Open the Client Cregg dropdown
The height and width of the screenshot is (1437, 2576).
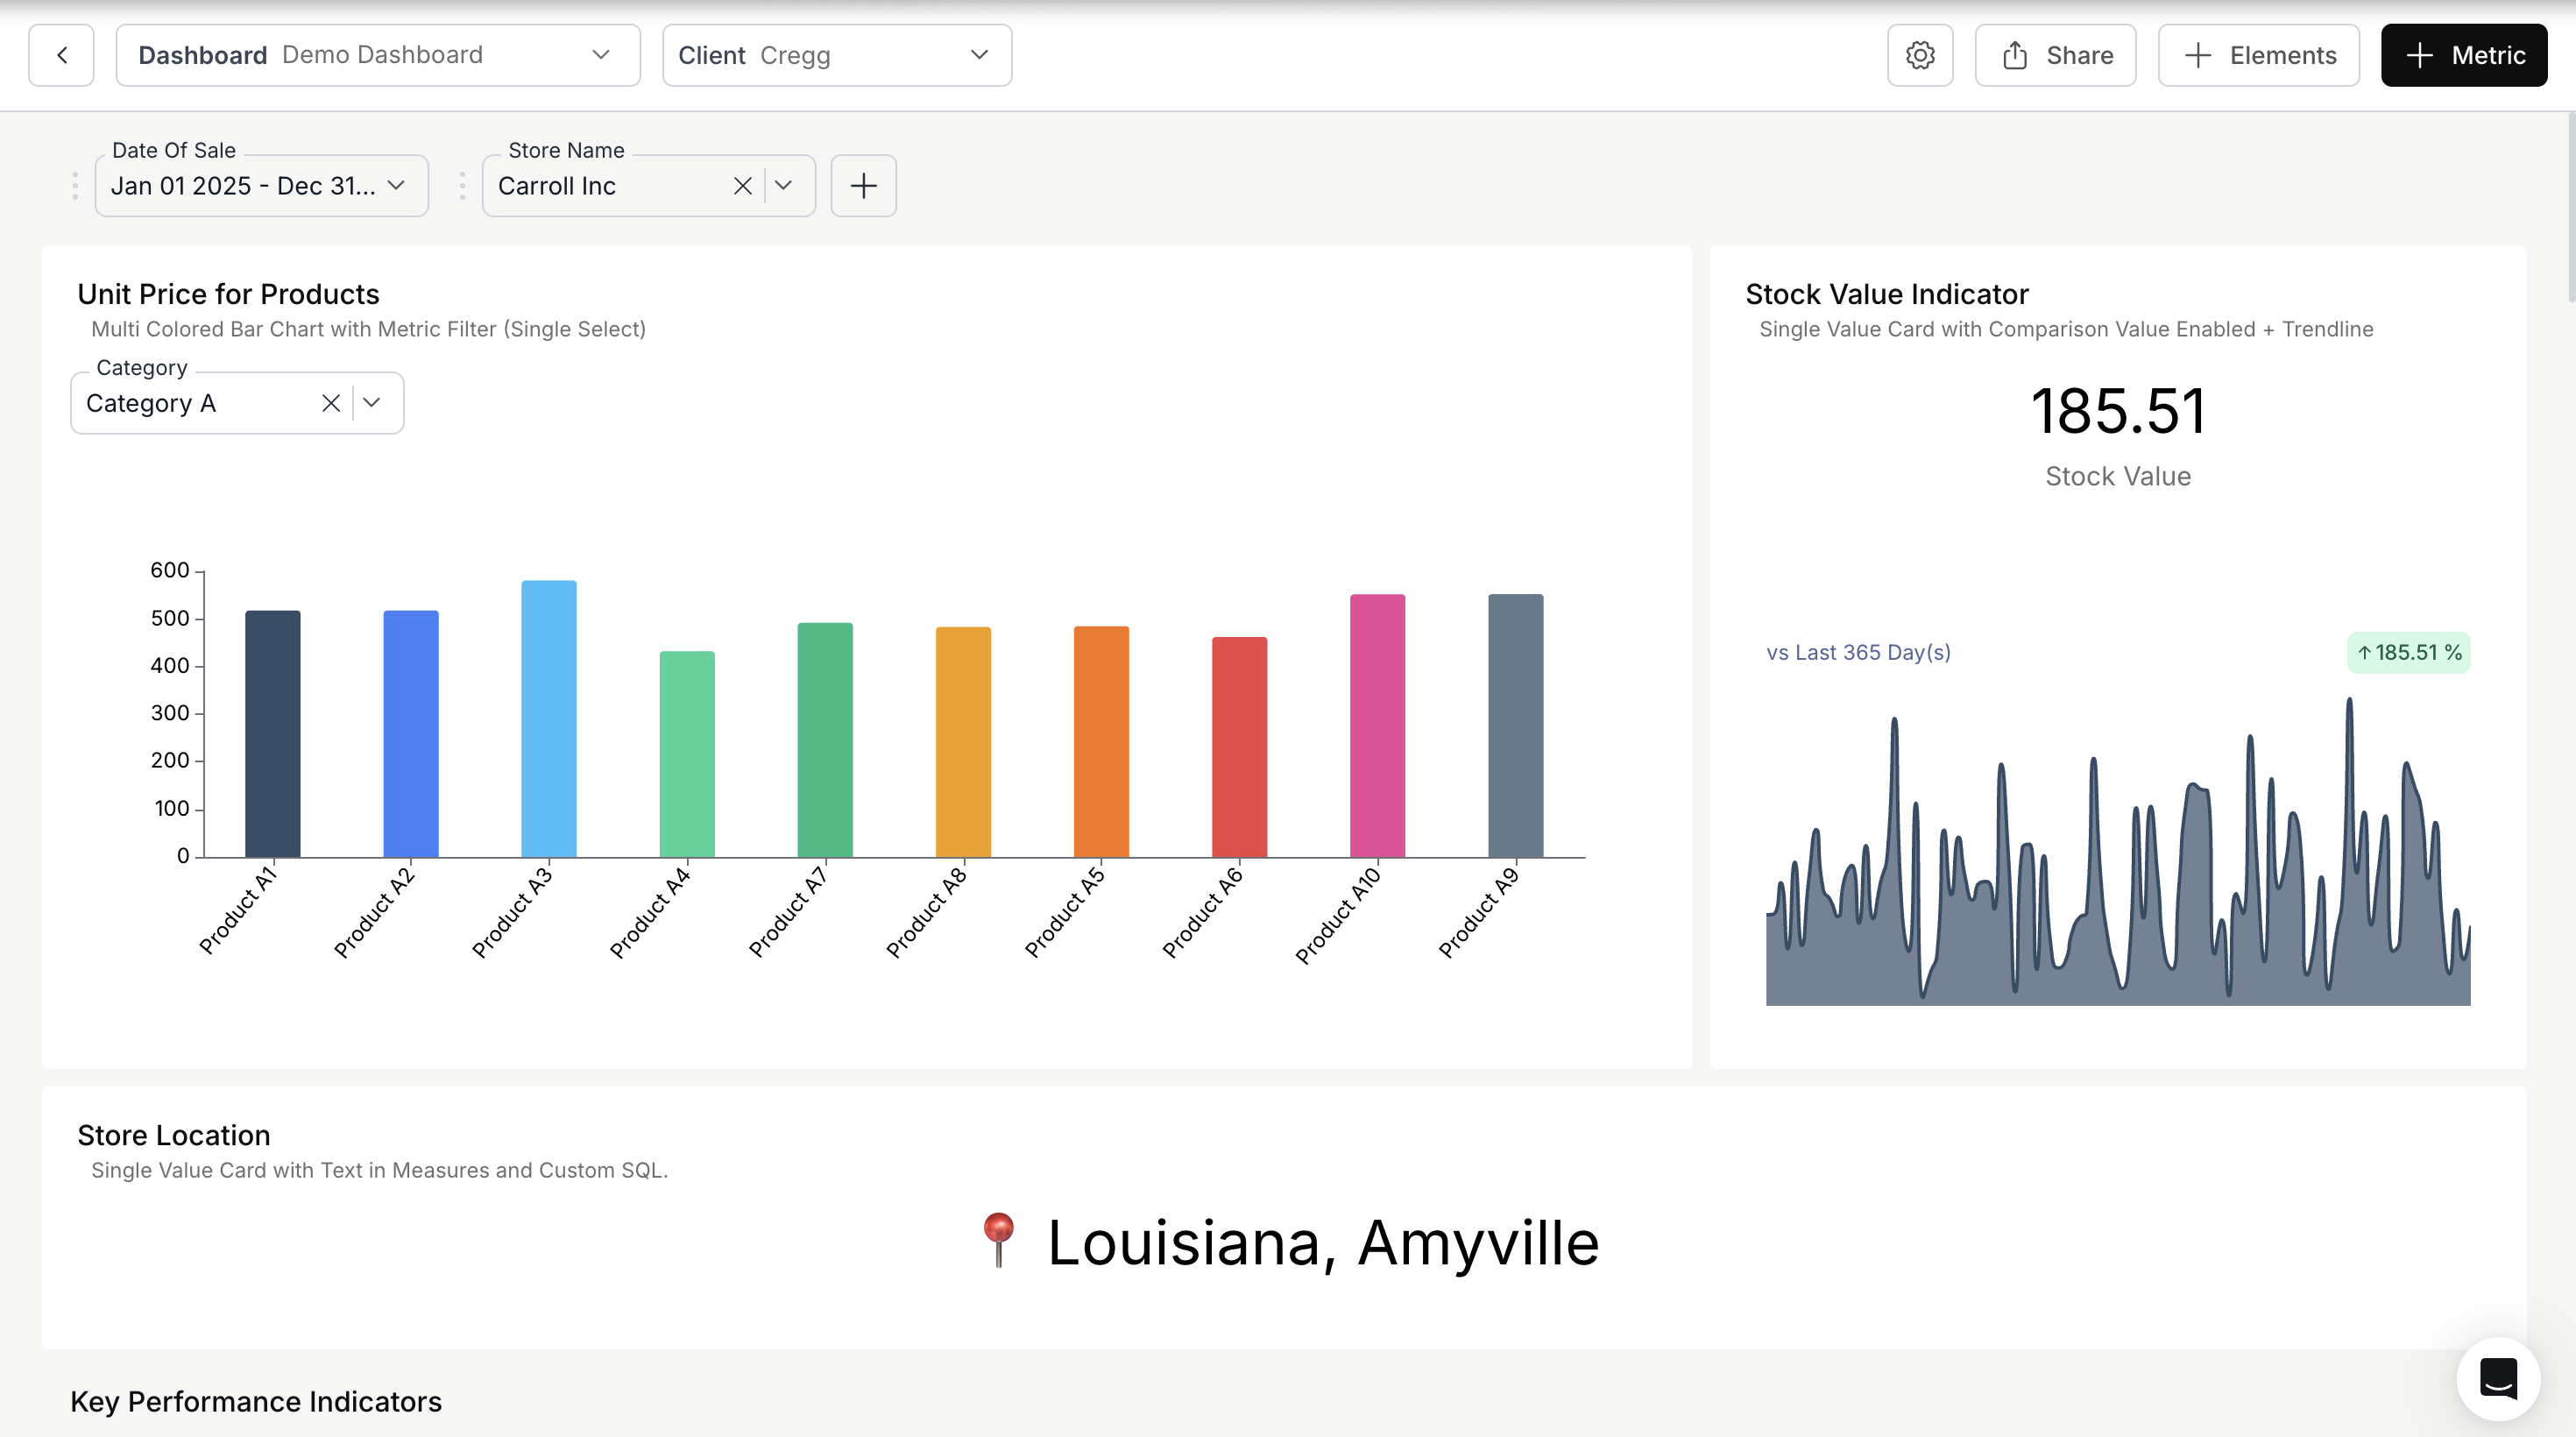[979, 55]
